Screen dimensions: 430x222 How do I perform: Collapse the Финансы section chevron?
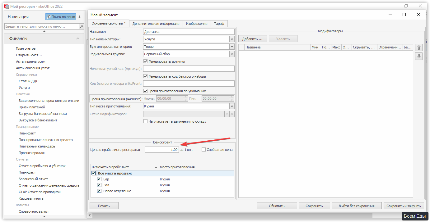tap(78, 39)
